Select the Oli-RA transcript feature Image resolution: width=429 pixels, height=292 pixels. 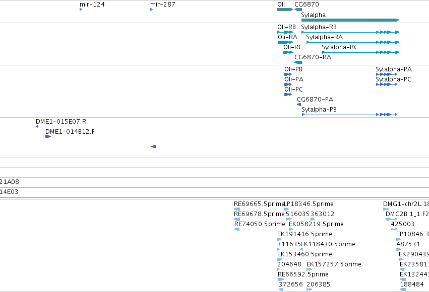click(x=285, y=42)
